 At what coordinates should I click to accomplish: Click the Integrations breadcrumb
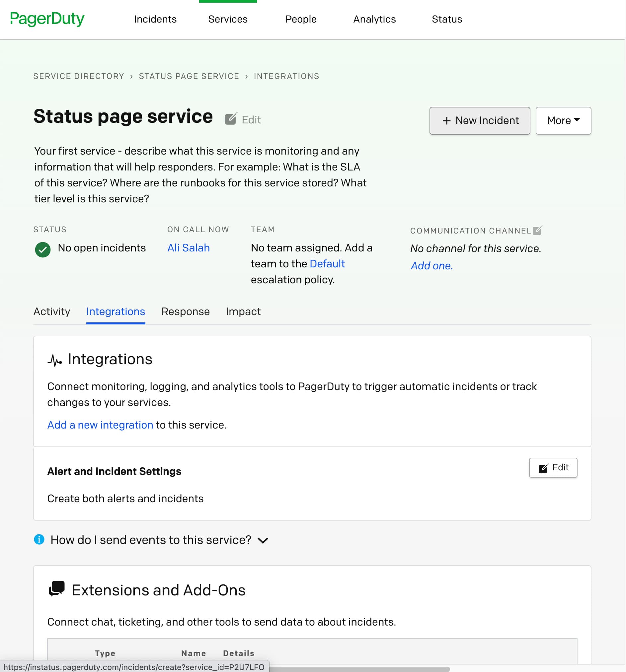coord(286,76)
